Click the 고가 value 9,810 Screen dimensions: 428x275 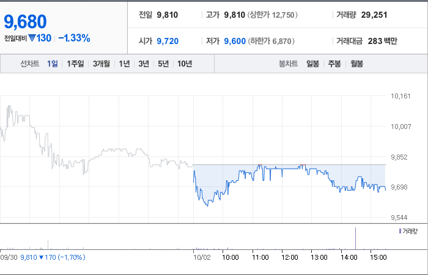(x=234, y=15)
